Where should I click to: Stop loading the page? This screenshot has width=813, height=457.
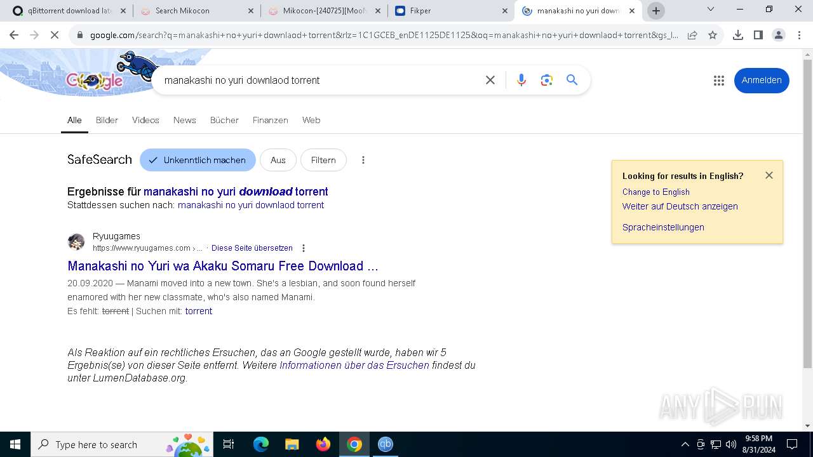point(55,35)
